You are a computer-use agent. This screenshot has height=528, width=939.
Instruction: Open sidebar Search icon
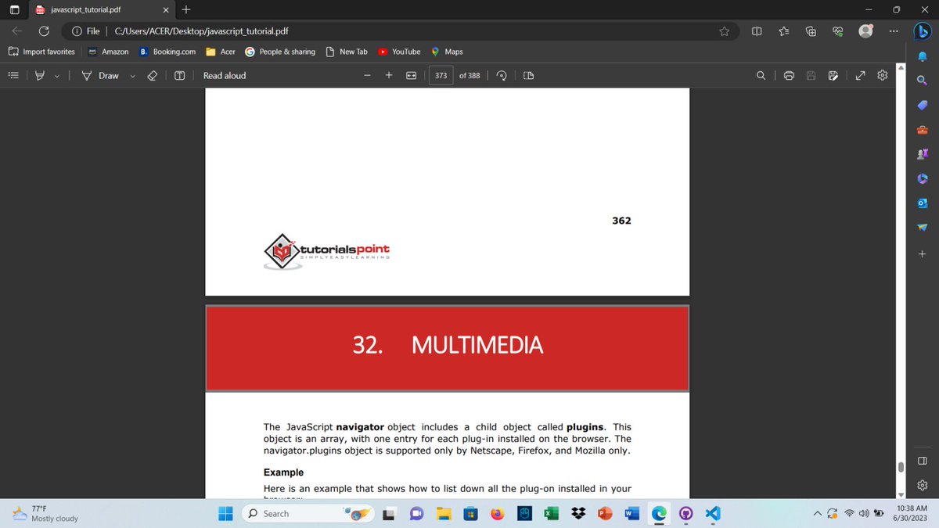tap(923, 81)
